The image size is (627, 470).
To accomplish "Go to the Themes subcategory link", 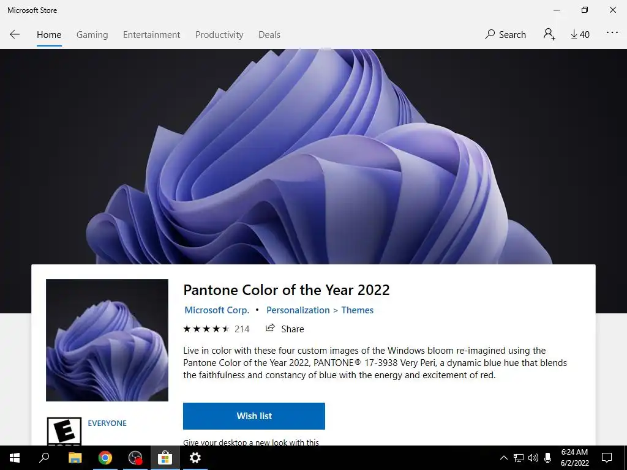I will pyautogui.click(x=357, y=310).
